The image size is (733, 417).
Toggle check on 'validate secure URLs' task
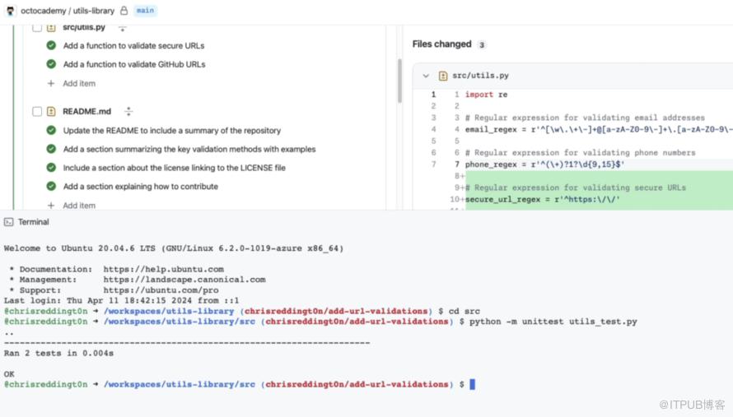(x=51, y=46)
